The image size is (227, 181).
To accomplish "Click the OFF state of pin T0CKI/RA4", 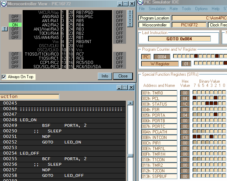I will coord(15,33).
